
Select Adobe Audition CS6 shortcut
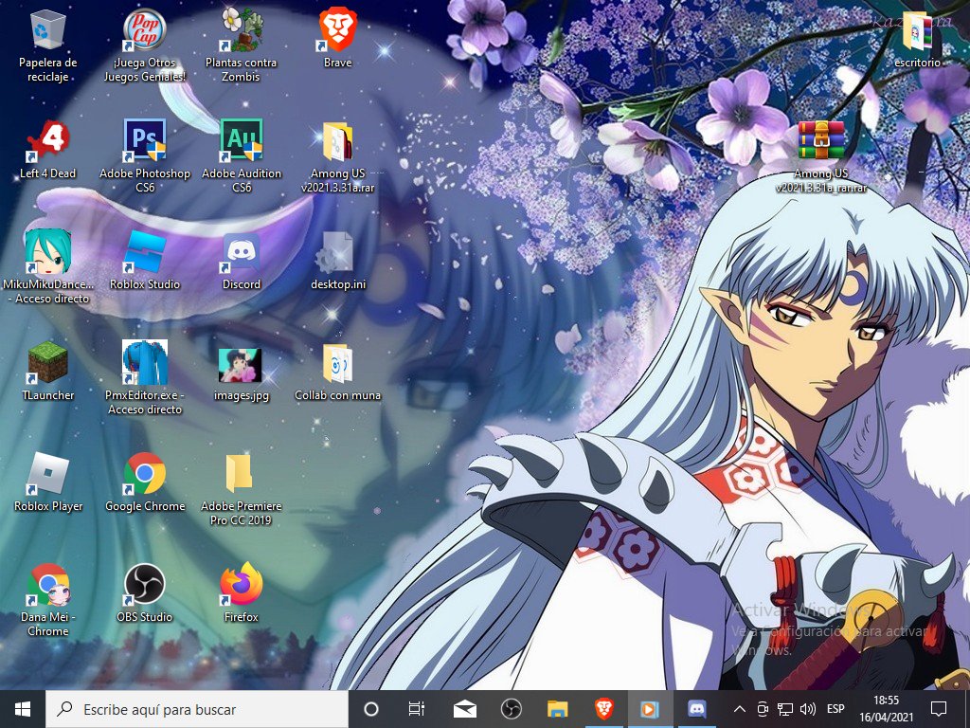coord(242,156)
